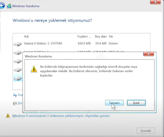Click the 'Toplam ...' column header
164x137 pixels.
[84, 36]
